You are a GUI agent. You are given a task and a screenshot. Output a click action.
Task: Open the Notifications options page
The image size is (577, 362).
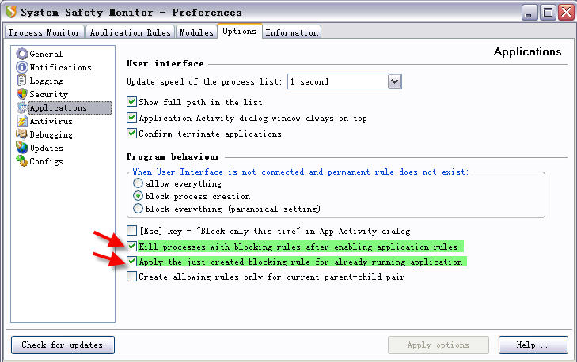(x=60, y=68)
